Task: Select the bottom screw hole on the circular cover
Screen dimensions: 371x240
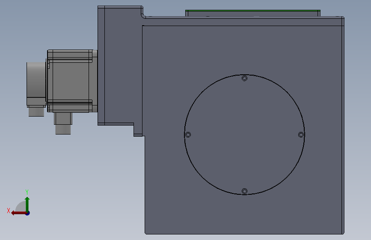Action: pyautogui.click(x=244, y=191)
